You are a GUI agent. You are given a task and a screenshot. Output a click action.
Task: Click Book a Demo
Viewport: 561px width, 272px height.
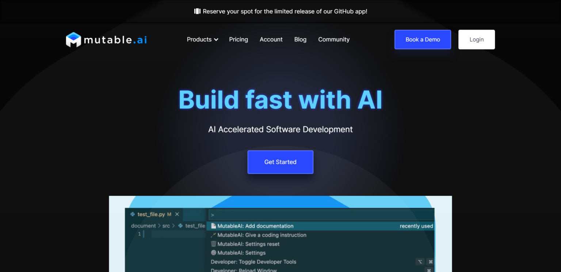coord(423,39)
